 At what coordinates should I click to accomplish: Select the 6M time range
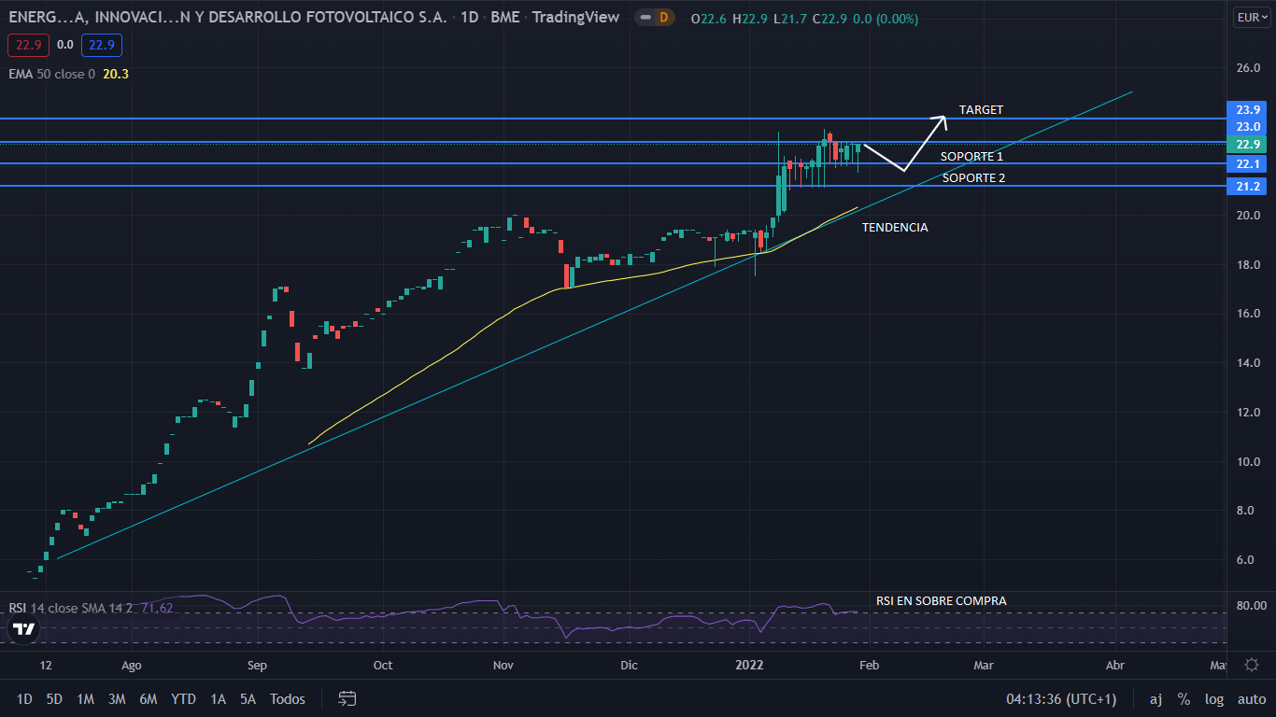(x=148, y=698)
